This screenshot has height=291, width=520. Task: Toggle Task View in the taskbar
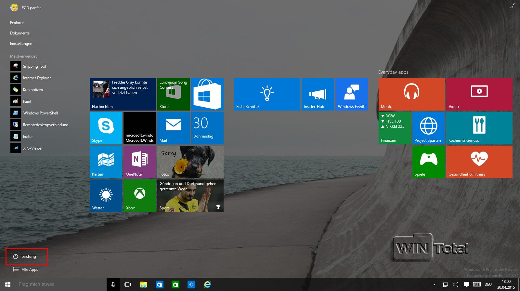click(127, 284)
